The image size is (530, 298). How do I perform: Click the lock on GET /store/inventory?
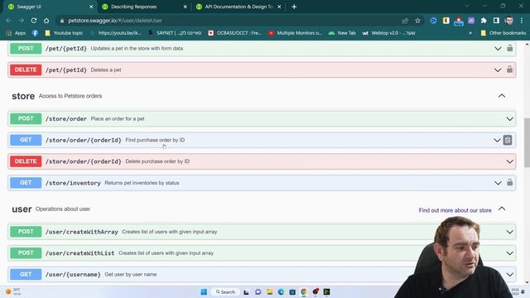tap(510, 182)
